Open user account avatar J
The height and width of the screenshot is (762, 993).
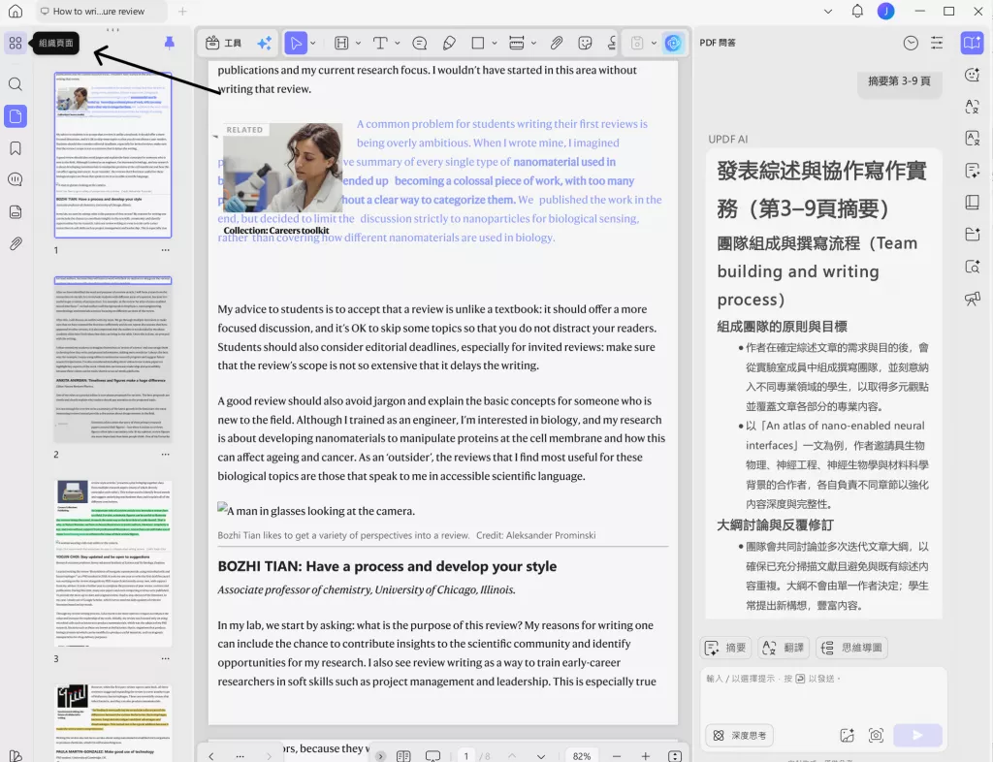(886, 11)
